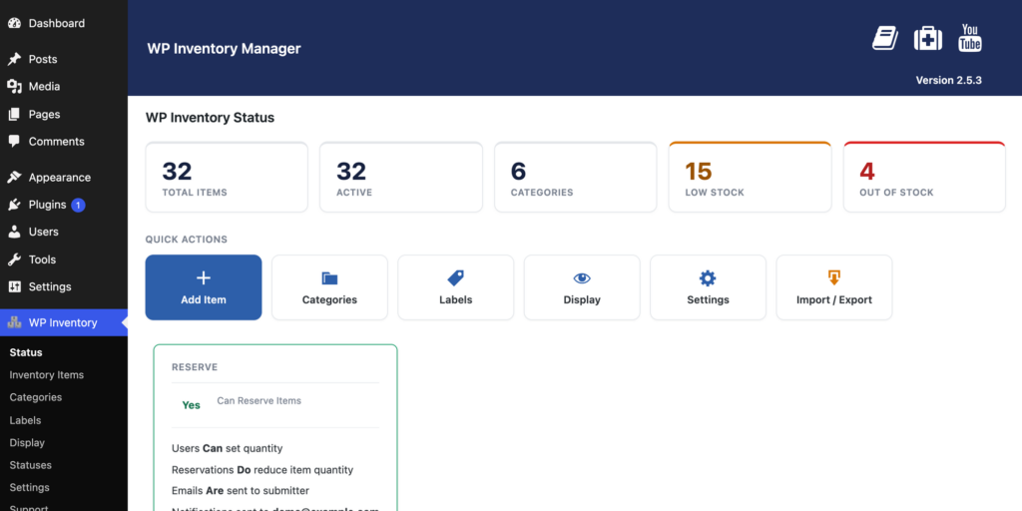The height and width of the screenshot is (511, 1022).
Task: Click "Users Can set quantity" line
Action: [x=227, y=448]
